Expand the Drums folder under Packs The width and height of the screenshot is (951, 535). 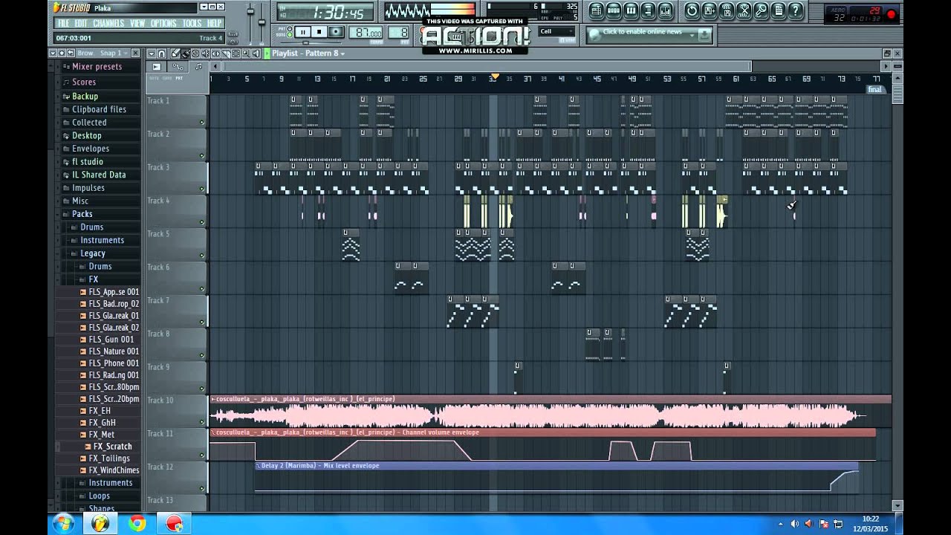[91, 227]
